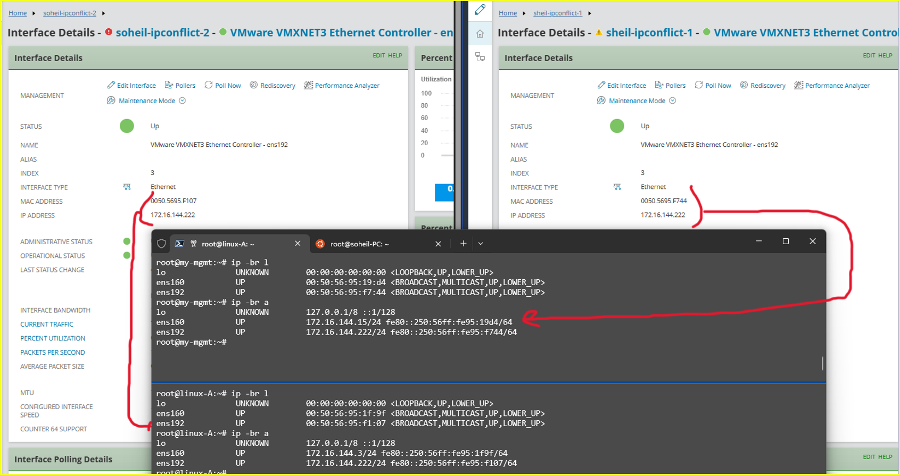This screenshot has width=900, height=475.
Task: Expand Maintenance Mode dropdown arrow in right panel
Action: click(673, 101)
